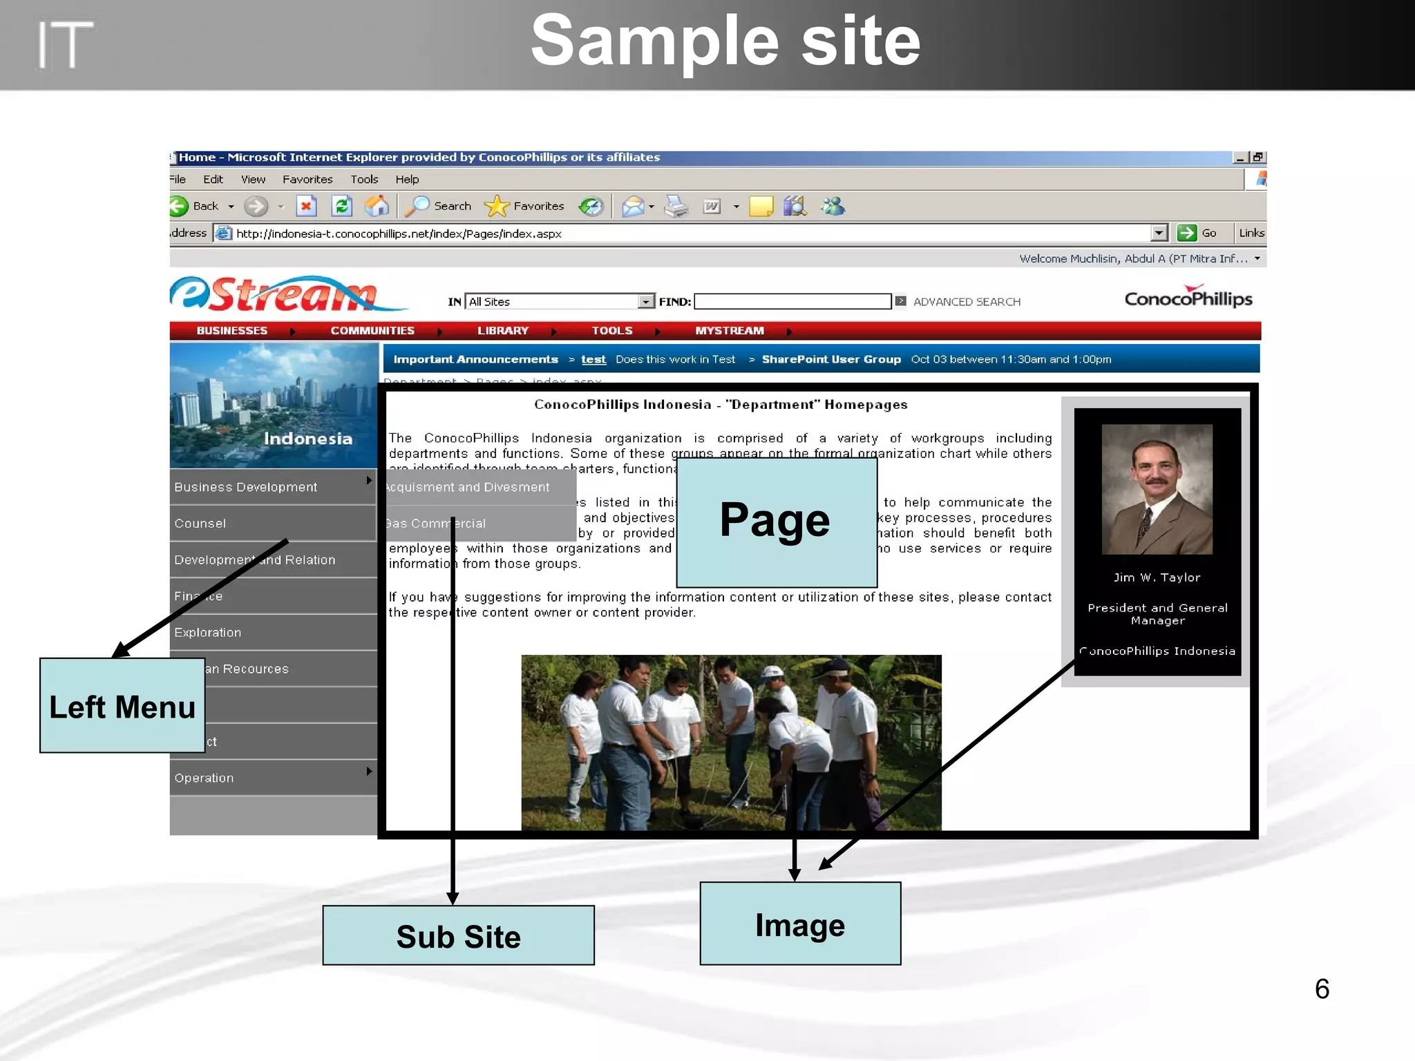
Task: Click the Forward arrow icon
Action: [256, 206]
